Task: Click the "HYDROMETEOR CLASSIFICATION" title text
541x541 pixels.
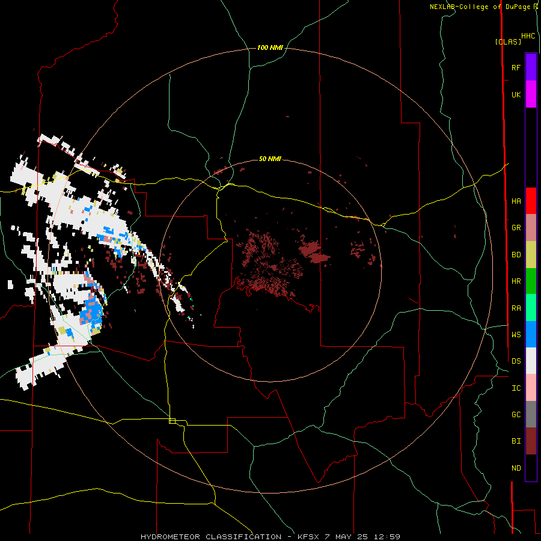Action: pos(211,537)
